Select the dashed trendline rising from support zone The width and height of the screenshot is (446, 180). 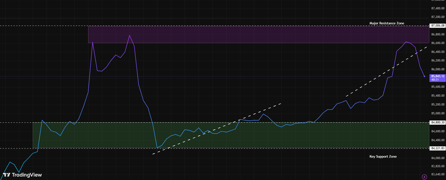[217, 129]
